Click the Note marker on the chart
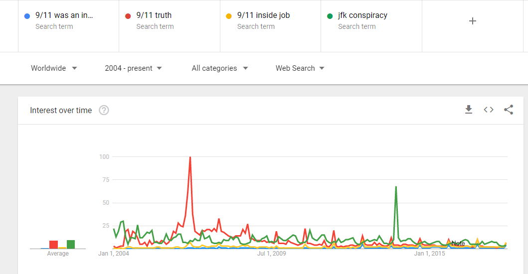The height and width of the screenshot is (274, 528). coord(458,244)
